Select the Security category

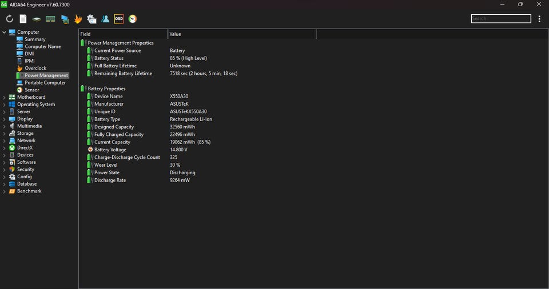(26, 169)
